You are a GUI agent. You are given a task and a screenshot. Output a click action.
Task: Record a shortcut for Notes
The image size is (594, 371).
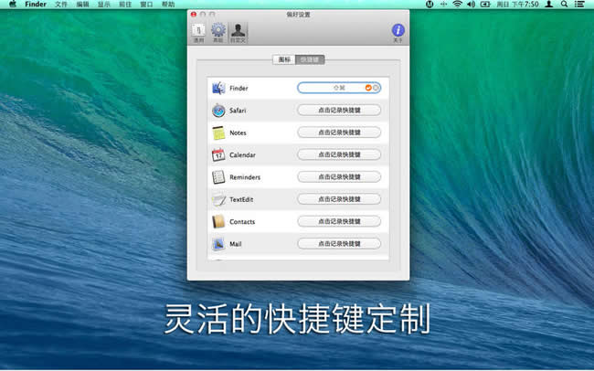[339, 132]
